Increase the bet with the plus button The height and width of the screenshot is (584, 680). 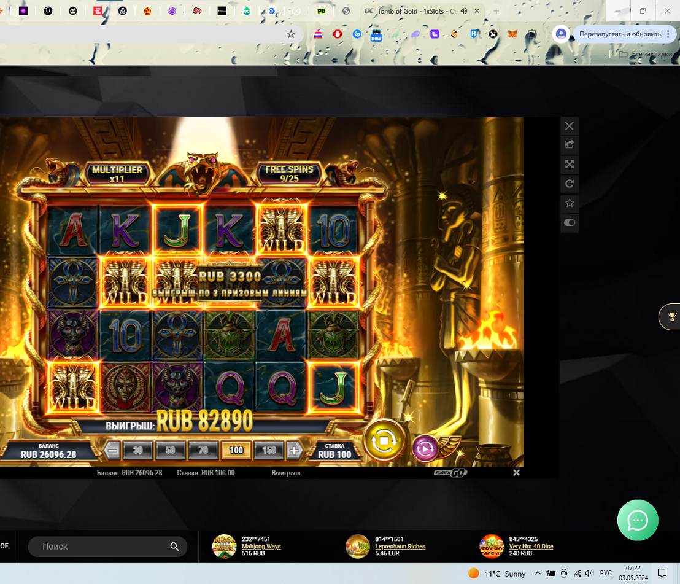point(294,450)
